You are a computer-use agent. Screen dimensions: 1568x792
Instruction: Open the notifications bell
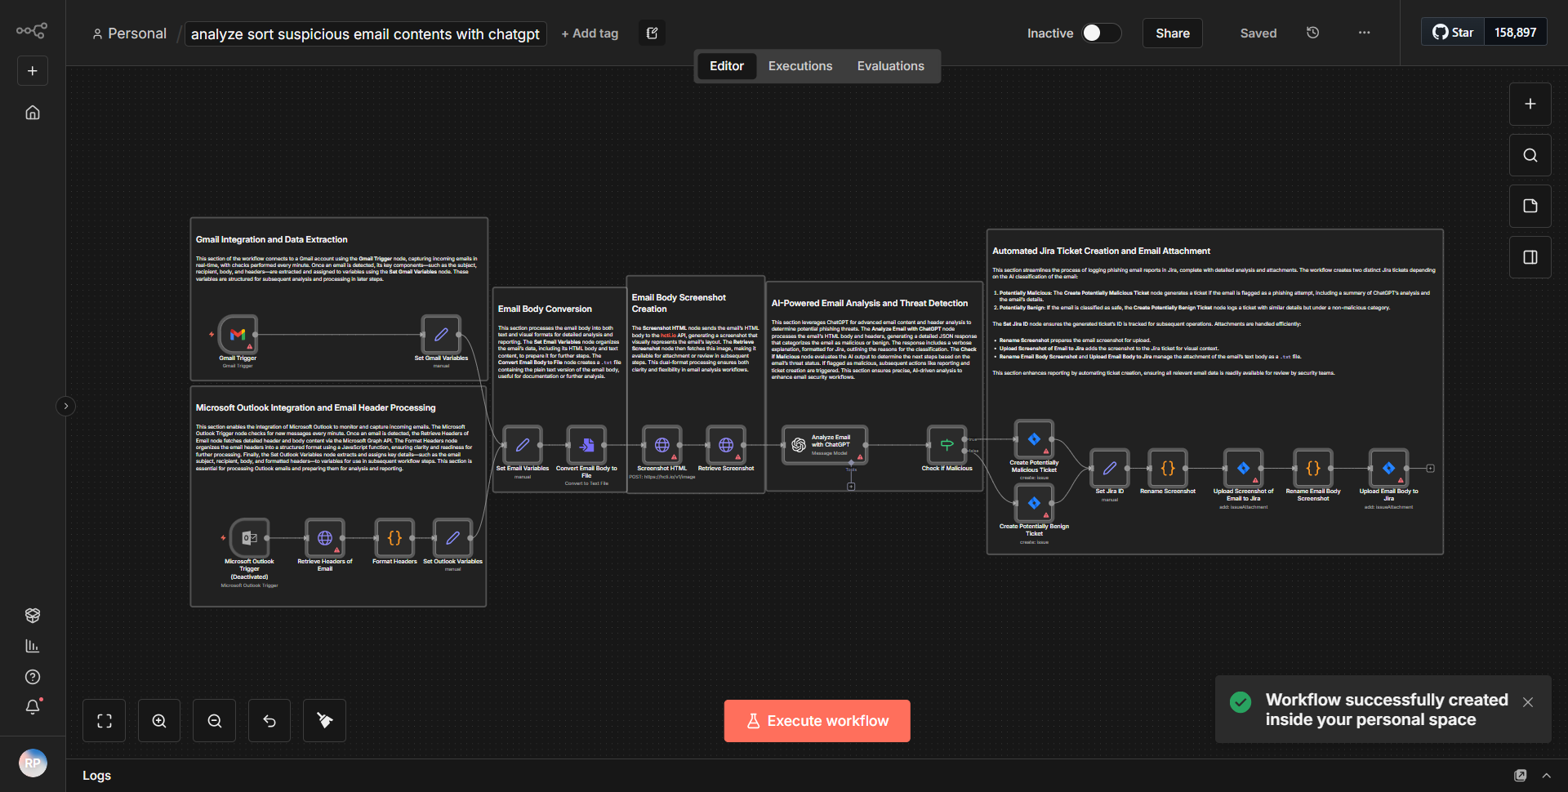(x=33, y=707)
